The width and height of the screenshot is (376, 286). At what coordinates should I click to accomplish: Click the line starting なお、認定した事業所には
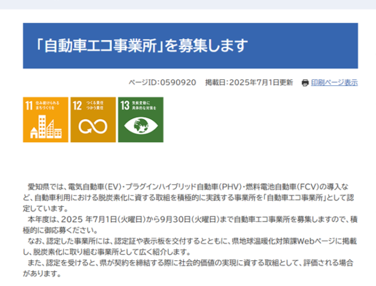tap(192, 241)
